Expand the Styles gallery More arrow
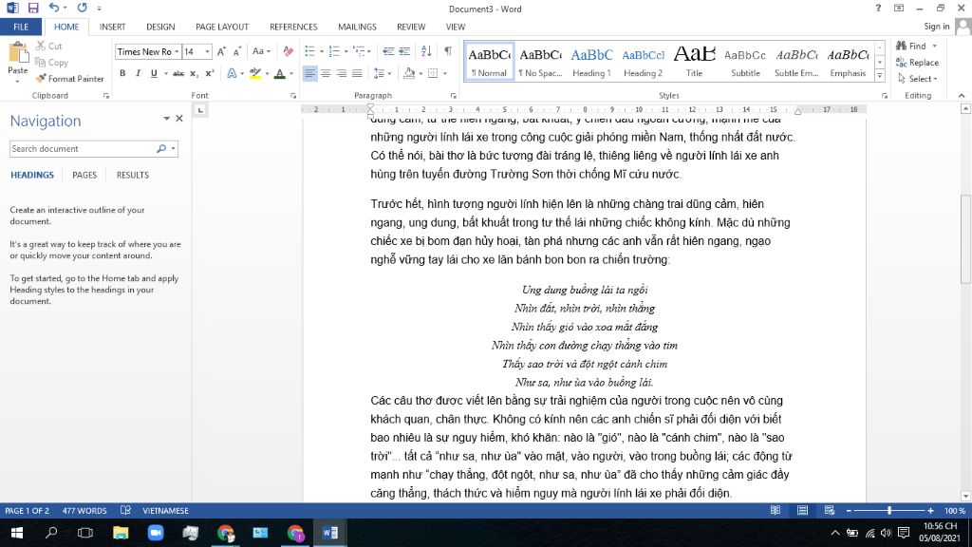Screen dimensions: 972x547 pyautogui.click(x=880, y=76)
